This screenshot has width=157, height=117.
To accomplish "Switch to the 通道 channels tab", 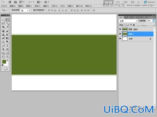I will pyautogui.click(x=126, y=17).
